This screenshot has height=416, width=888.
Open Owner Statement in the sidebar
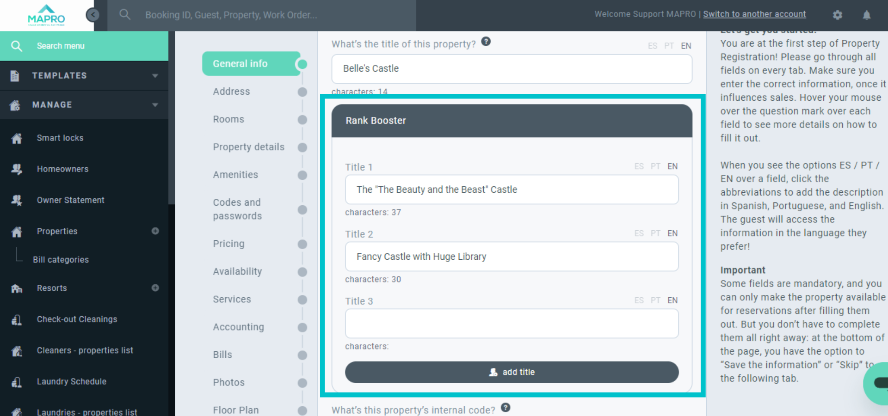point(70,200)
